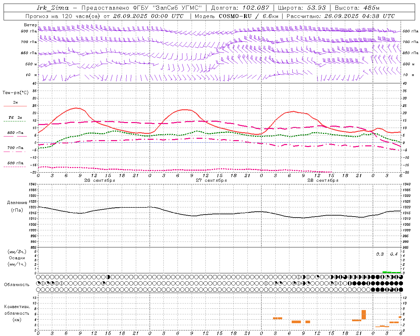Image resolution: width=420 pixels, height=336 pixels.
Task: Click the Модель COSMO-RU / 6.6км label
Action: coord(237,16)
